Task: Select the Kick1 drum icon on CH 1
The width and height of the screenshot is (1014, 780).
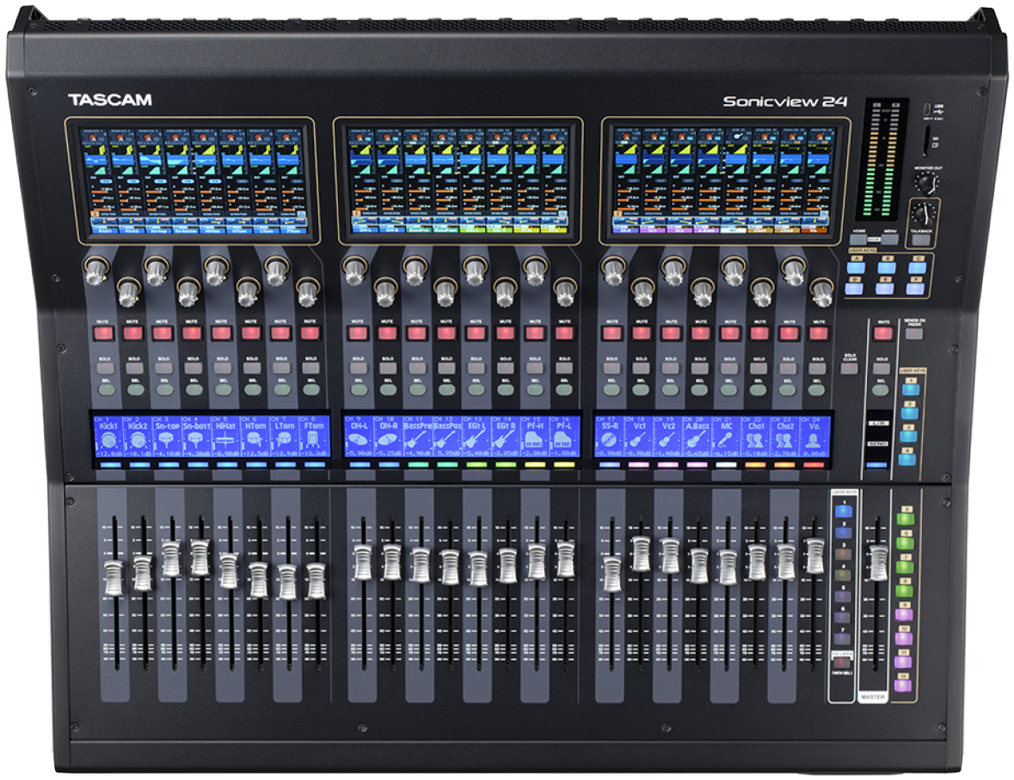Action: pyautogui.click(x=108, y=439)
